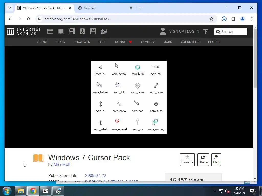Close the Windows 7 Cursor Pack tab
262x196 pixels.
(x=70, y=8)
